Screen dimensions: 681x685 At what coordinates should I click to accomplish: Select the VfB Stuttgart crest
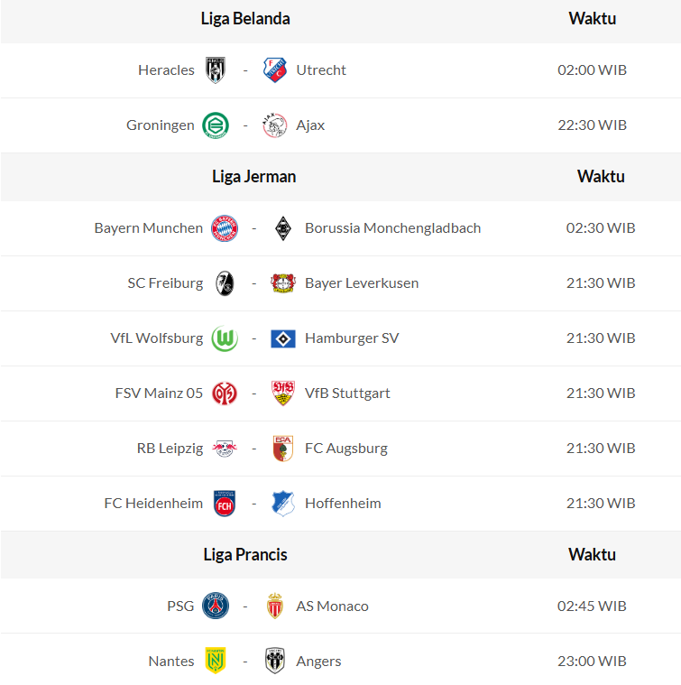pyautogui.click(x=283, y=393)
